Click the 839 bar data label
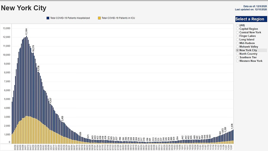The image size is (268, 151). point(80,134)
